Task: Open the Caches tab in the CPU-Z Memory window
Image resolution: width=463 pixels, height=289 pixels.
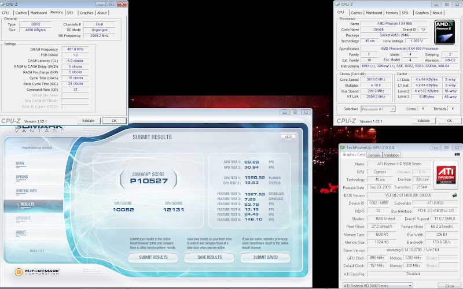Action: point(21,13)
